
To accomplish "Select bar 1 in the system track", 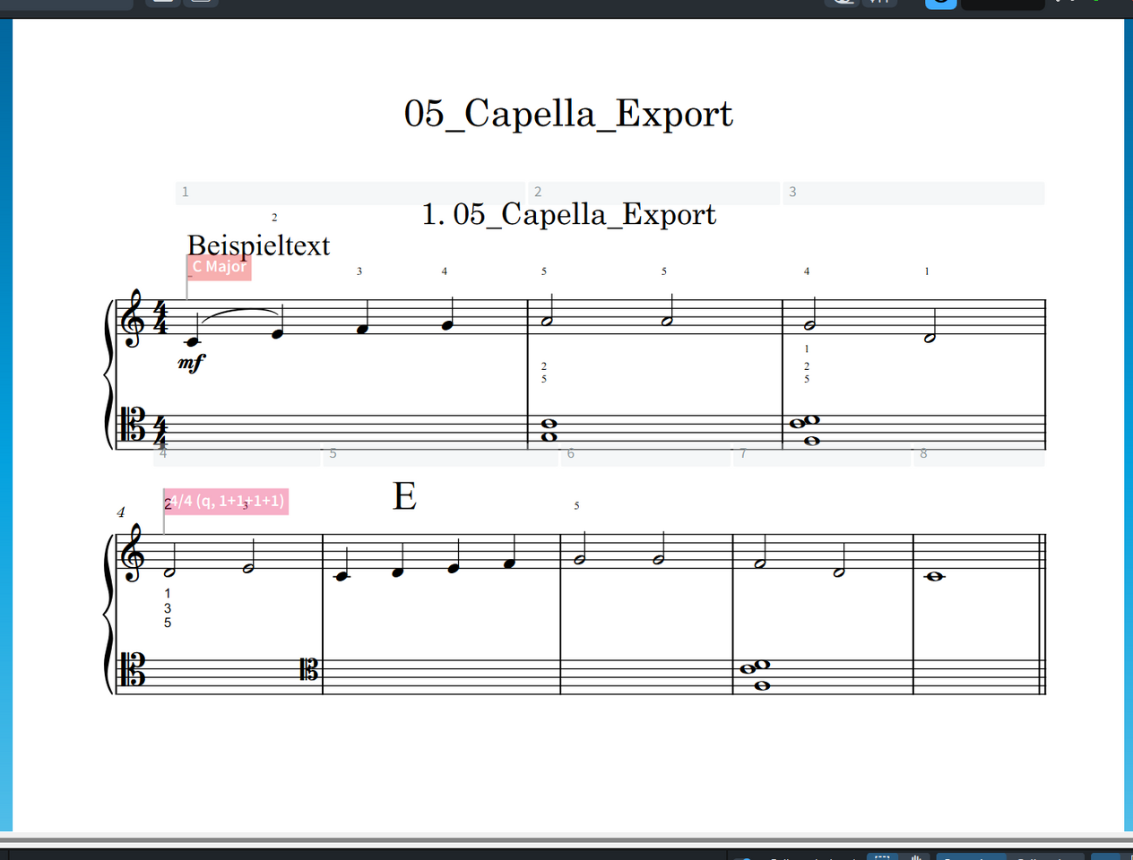I will tap(350, 193).
